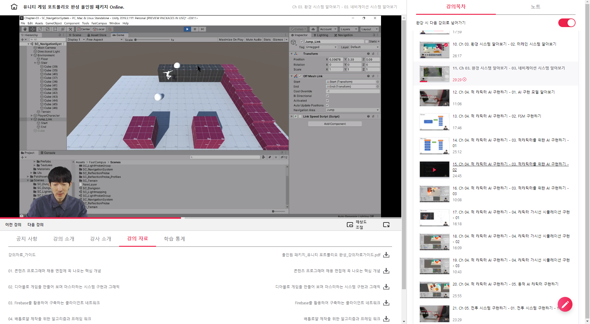The height and width of the screenshot is (324, 590).
Task: Open the Layout dropdown
Action: pos(369,29)
